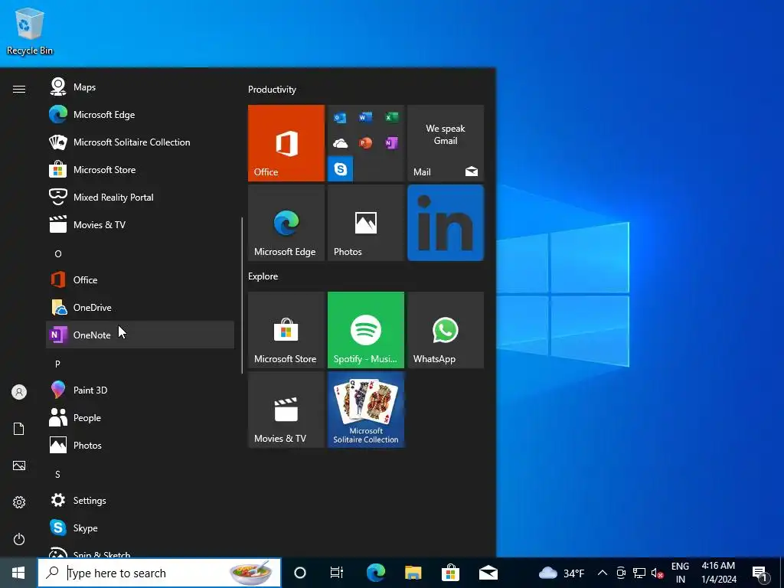This screenshot has width=784, height=588.
Task: Launch Paint 3D
Action: (140, 390)
